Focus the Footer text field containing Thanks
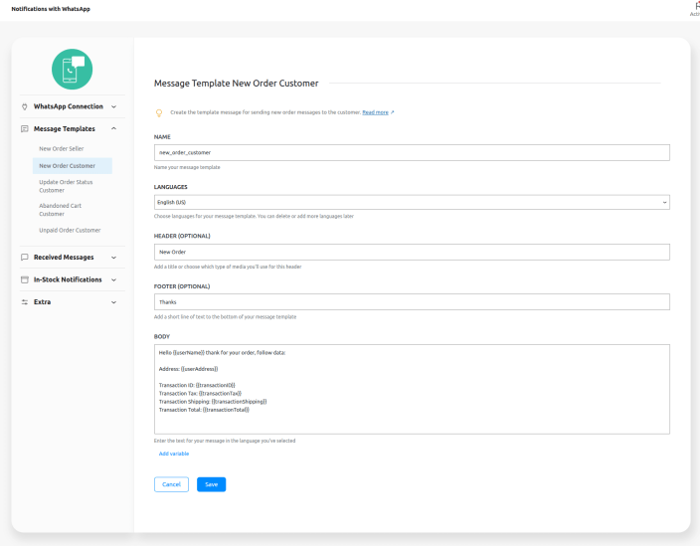Screen dimensions: 700x546 coord(412,301)
